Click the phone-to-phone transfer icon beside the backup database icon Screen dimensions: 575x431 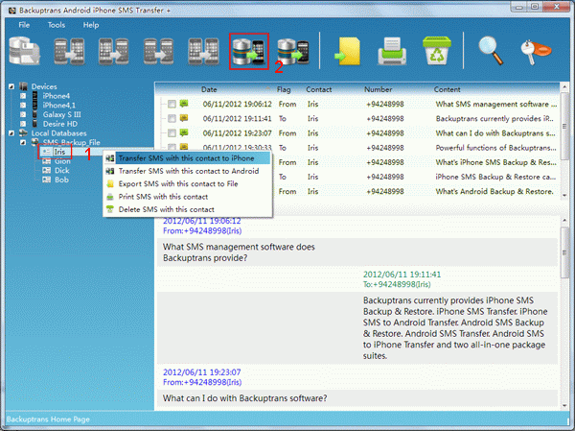[x=69, y=51]
